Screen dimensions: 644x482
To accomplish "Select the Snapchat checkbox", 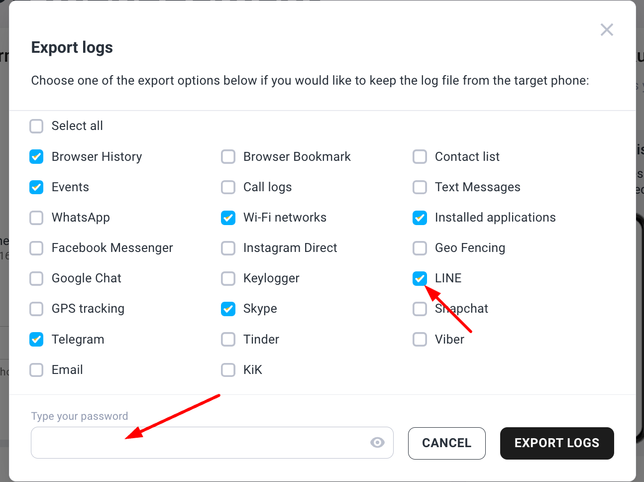I will click(x=420, y=309).
